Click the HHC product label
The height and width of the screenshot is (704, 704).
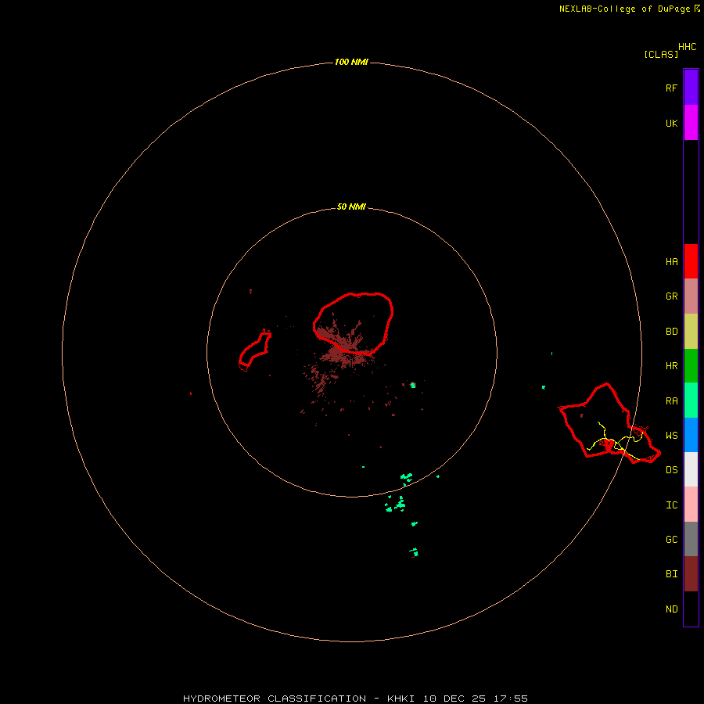(x=687, y=47)
